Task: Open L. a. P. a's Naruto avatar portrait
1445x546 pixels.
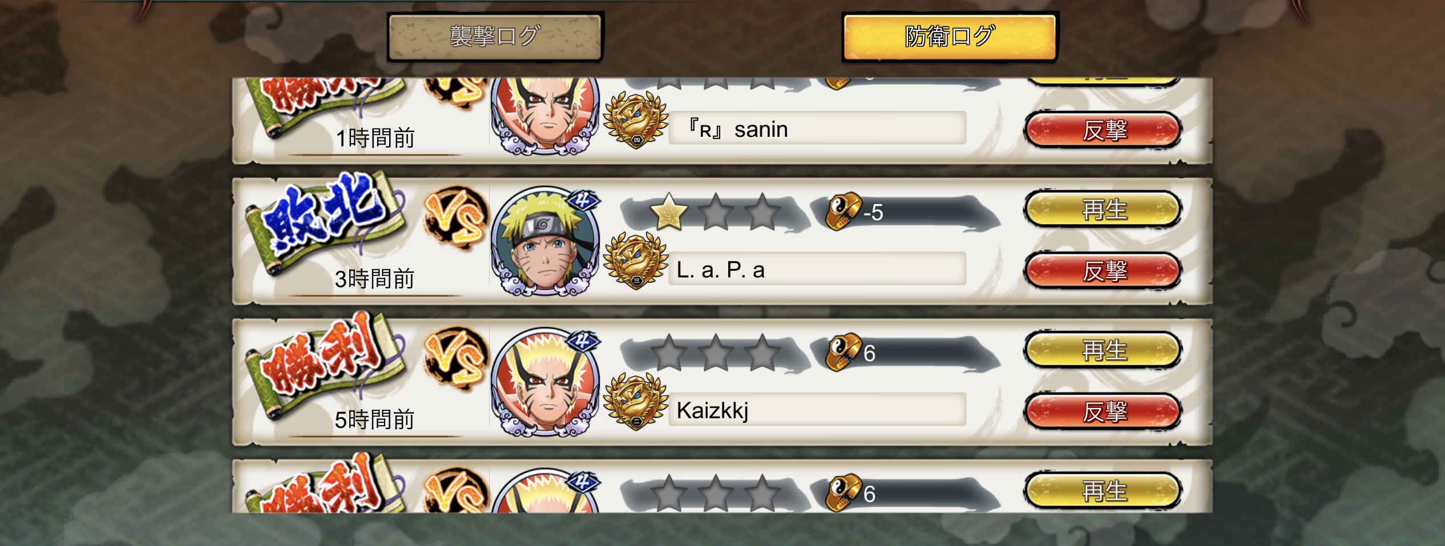Action: coord(546,241)
